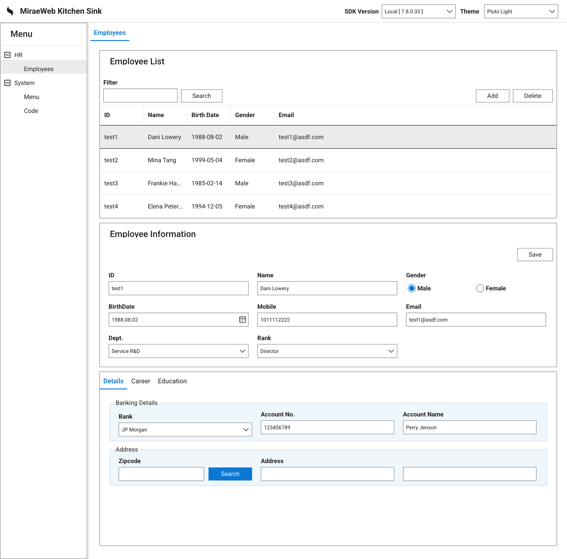Click the MiraeWeb logo icon
Image resolution: width=567 pixels, height=559 pixels.
pyautogui.click(x=10, y=11)
